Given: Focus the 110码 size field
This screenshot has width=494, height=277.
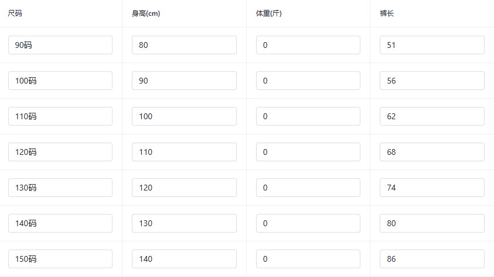Looking at the screenshot, I should (60, 116).
